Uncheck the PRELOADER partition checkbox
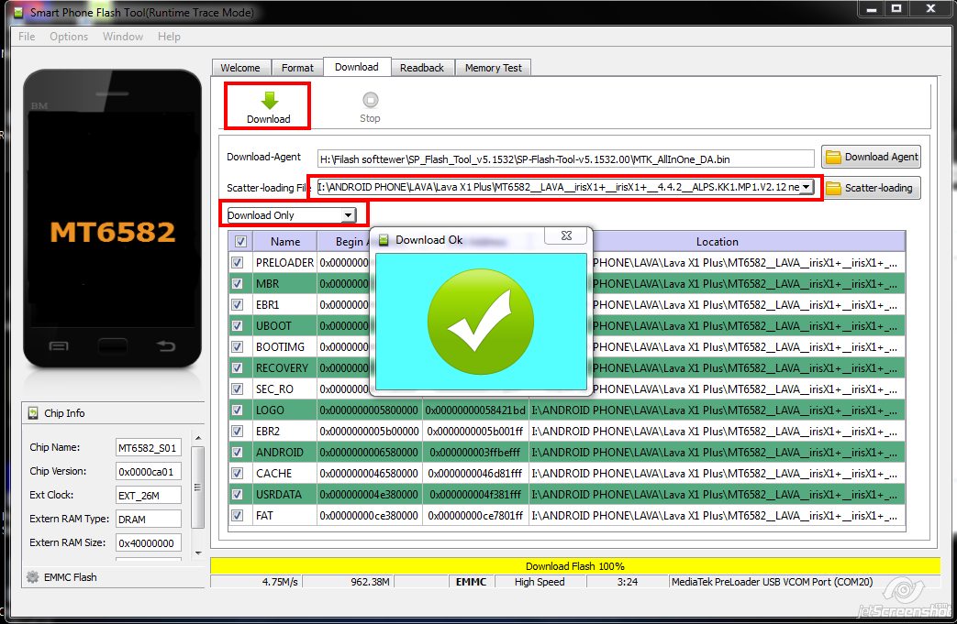This screenshot has width=957, height=624. click(238, 263)
